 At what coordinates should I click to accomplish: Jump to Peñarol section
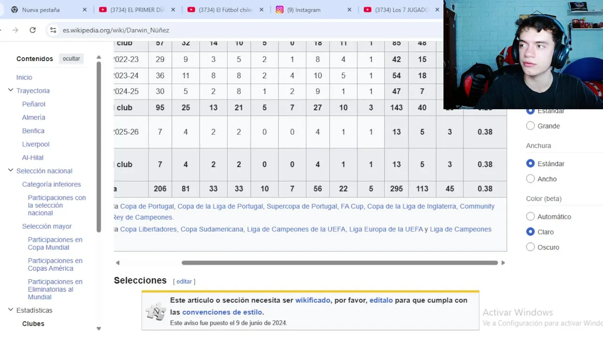(x=33, y=104)
